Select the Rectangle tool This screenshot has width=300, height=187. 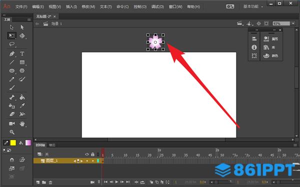click(x=22, y=62)
